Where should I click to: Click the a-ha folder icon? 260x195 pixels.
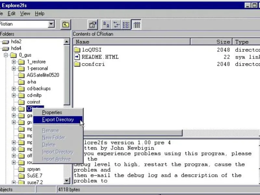pos(21,82)
